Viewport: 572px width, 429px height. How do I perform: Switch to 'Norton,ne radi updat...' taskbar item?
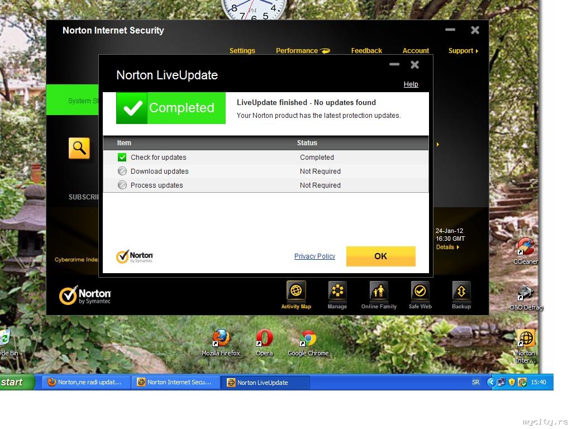click(x=85, y=382)
